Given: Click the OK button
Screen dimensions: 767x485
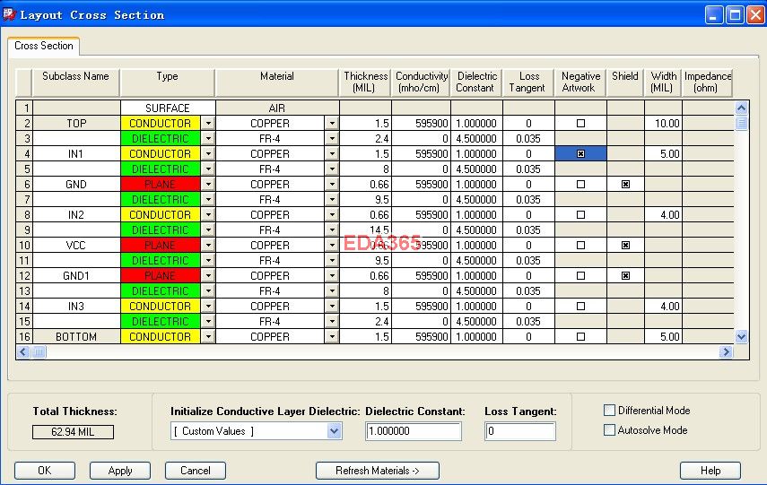Looking at the screenshot, I should tap(44, 471).
